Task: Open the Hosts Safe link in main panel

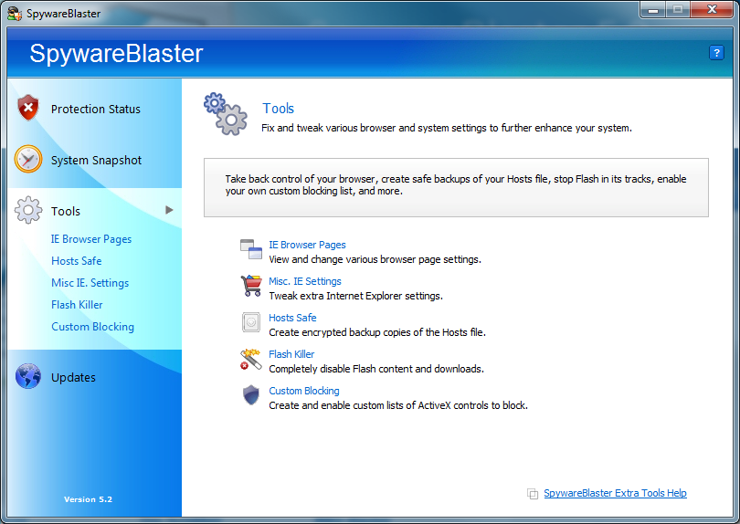Action: click(292, 318)
